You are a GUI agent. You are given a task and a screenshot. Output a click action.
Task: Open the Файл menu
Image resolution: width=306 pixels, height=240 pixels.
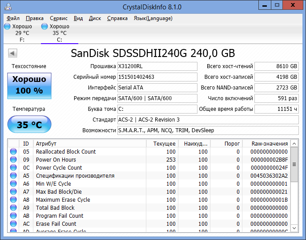(13, 18)
